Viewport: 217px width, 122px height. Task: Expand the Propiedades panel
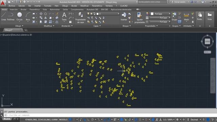pos(151,26)
